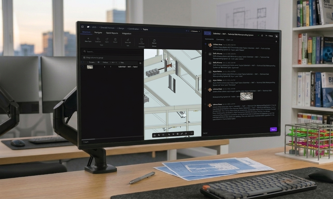Click the Submittal — MAT title cell
Image resolution: width=333 pixels, height=199 pixels.
coord(128,67)
